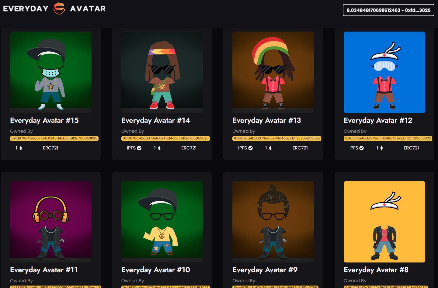Open Everyday Avatar #10 thumbnail image
The height and width of the screenshot is (288, 438).
pyautogui.click(x=162, y=222)
